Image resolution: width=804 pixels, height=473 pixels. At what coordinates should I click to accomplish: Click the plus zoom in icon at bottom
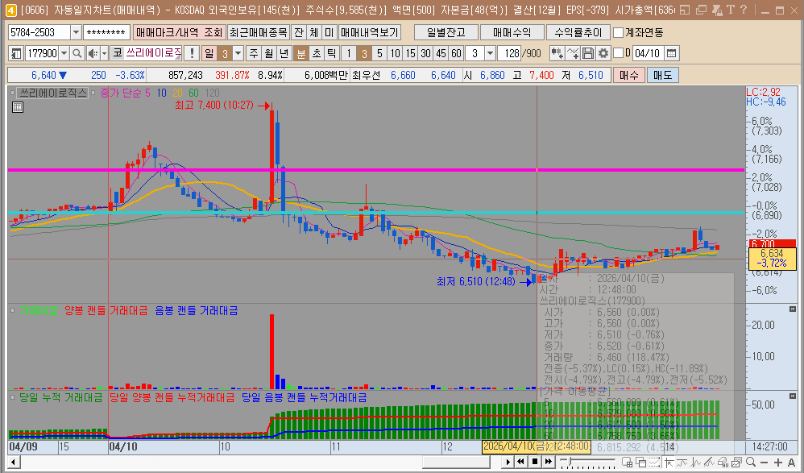point(778,463)
